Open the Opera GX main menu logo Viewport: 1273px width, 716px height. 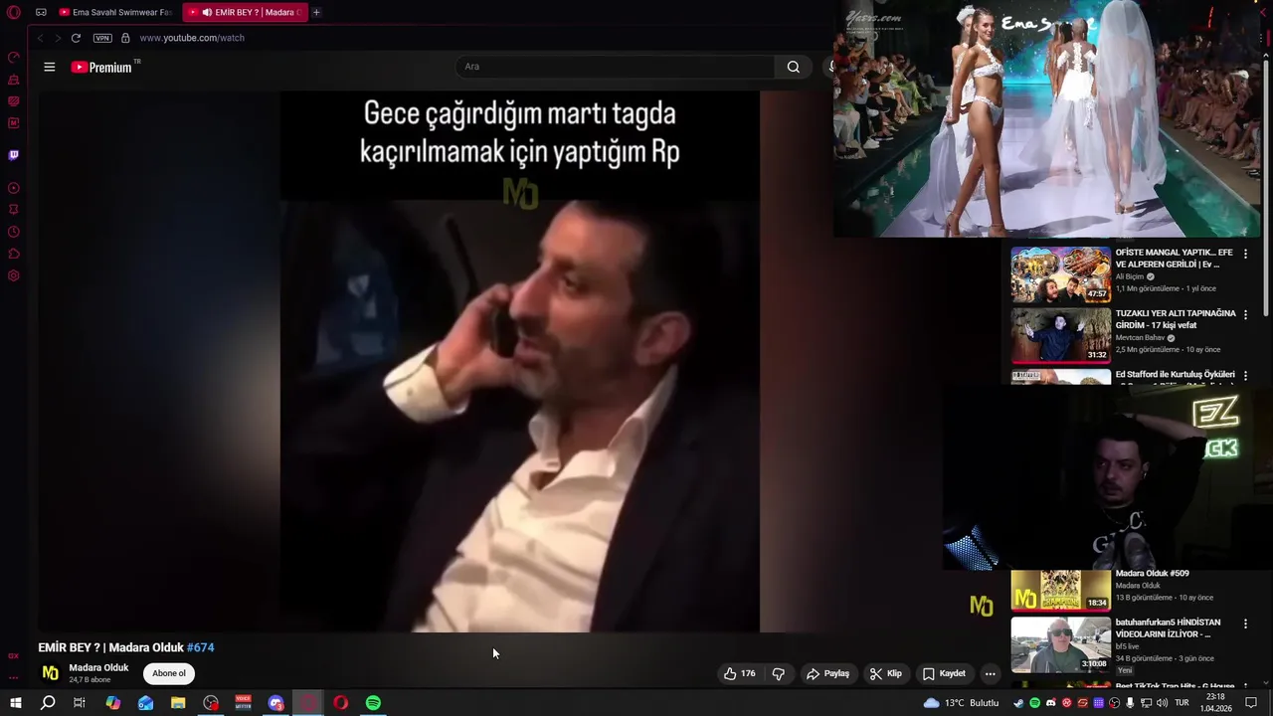[14, 12]
